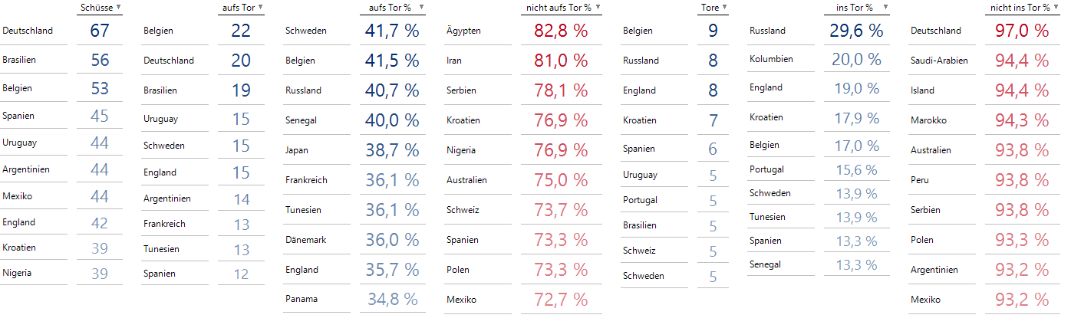The width and height of the screenshot is (1071, 328).
Task: Click the nicht aufs Tor % dropdown arrow
Action: (x=598, y=7)
